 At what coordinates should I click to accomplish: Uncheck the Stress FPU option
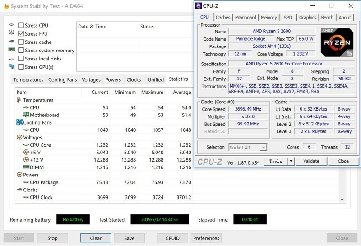[x=21, y=34]
